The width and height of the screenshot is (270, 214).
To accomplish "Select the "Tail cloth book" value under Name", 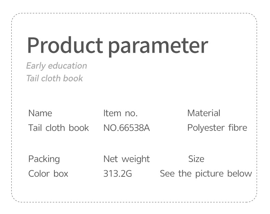I will tap(58, 128).
